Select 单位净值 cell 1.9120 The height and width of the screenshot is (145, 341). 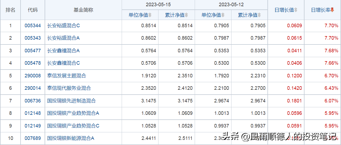[x=149, y=76]
